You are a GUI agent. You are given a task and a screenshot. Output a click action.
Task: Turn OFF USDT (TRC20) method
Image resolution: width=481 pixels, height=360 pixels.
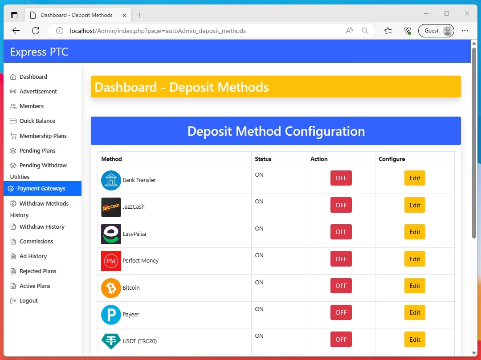[x=341, y=340]
